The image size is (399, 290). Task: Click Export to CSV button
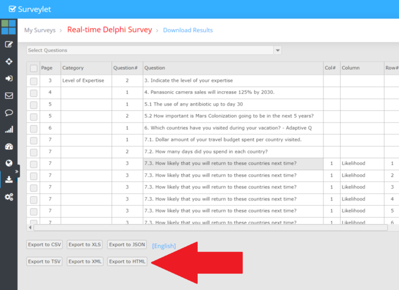[44, 244]
